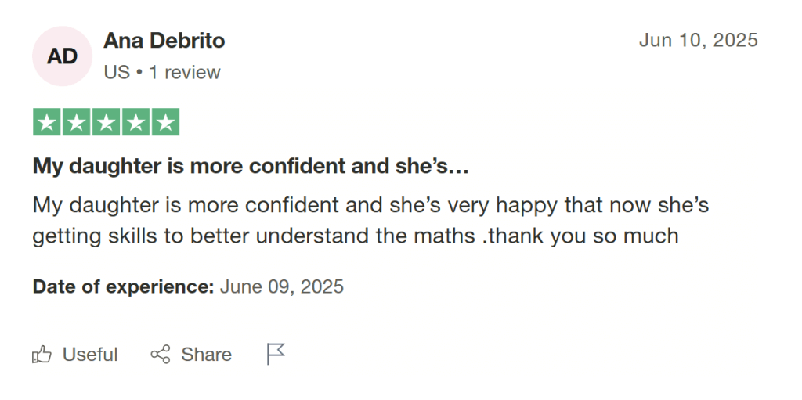Open the AD profile avatar
Image resolution: width=802 pixels, height=400 pixels.
click(x=63, y=56)
